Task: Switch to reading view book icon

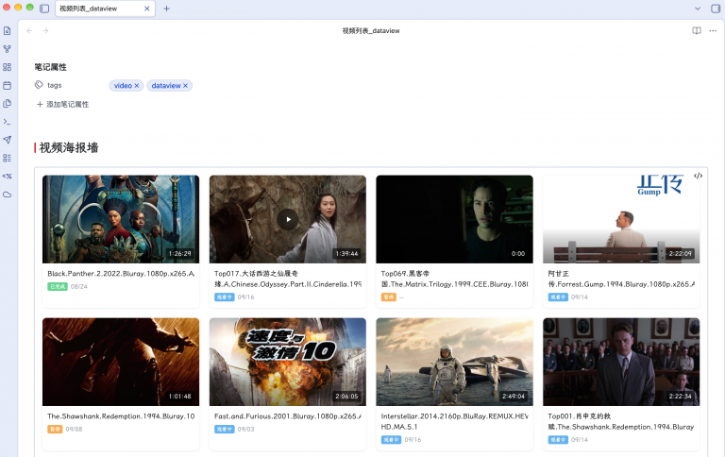Action: tap(697, 30)
